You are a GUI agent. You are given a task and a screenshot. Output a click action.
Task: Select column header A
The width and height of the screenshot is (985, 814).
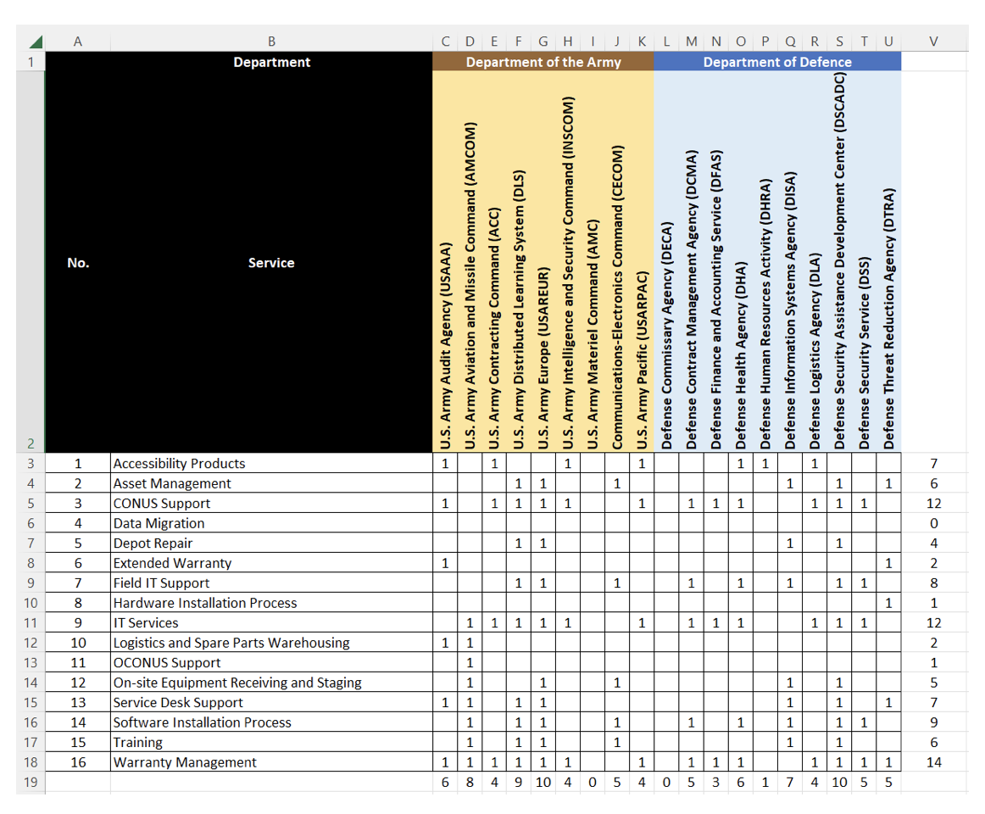[x=78, y=42]
